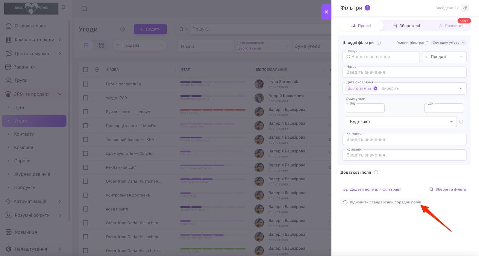Image resolution: width=479 pixels, height=256 pixels.
Task: Toggle the select-all checkbox in table header
Action: tap(86, 69)
